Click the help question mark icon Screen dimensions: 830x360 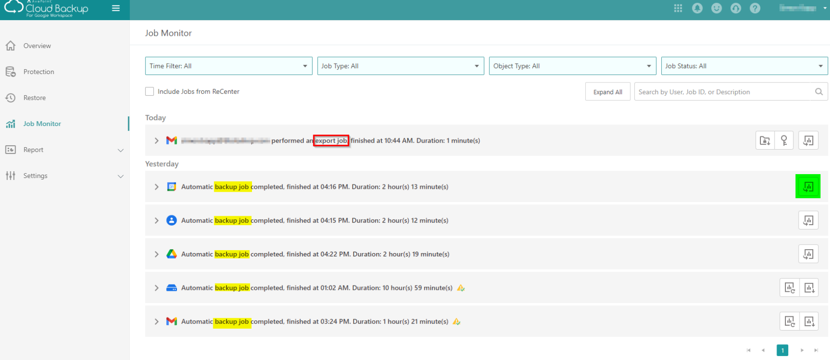click(755, 8)
